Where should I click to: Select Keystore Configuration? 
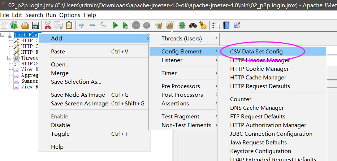272,151
